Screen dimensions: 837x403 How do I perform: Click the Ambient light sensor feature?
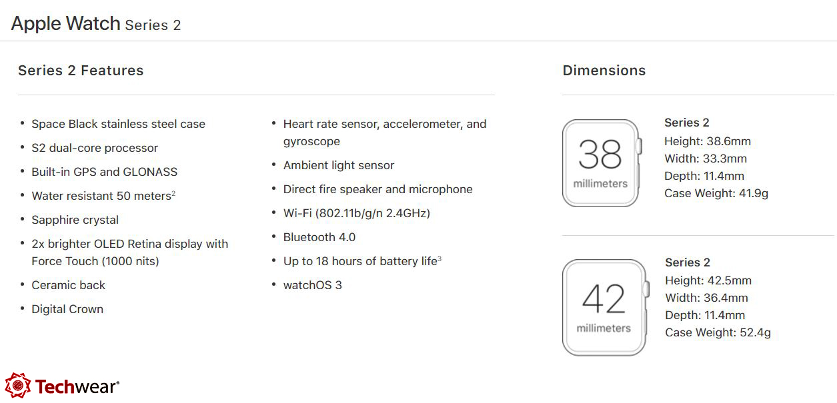pos(338,165)
